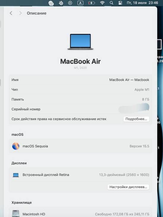The width and height of the screenshot is (163, 217).
Task: Click the battery charging status icon
Action: [x=91, y=3]
